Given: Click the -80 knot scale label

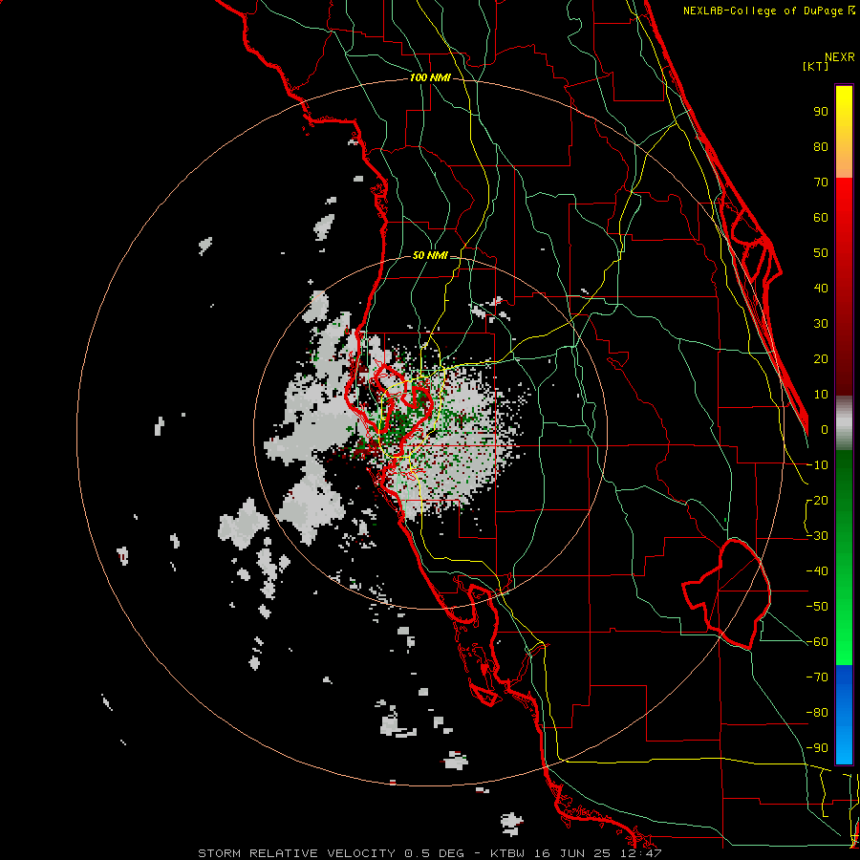Looking at the screenshot, I should point(817,713).
